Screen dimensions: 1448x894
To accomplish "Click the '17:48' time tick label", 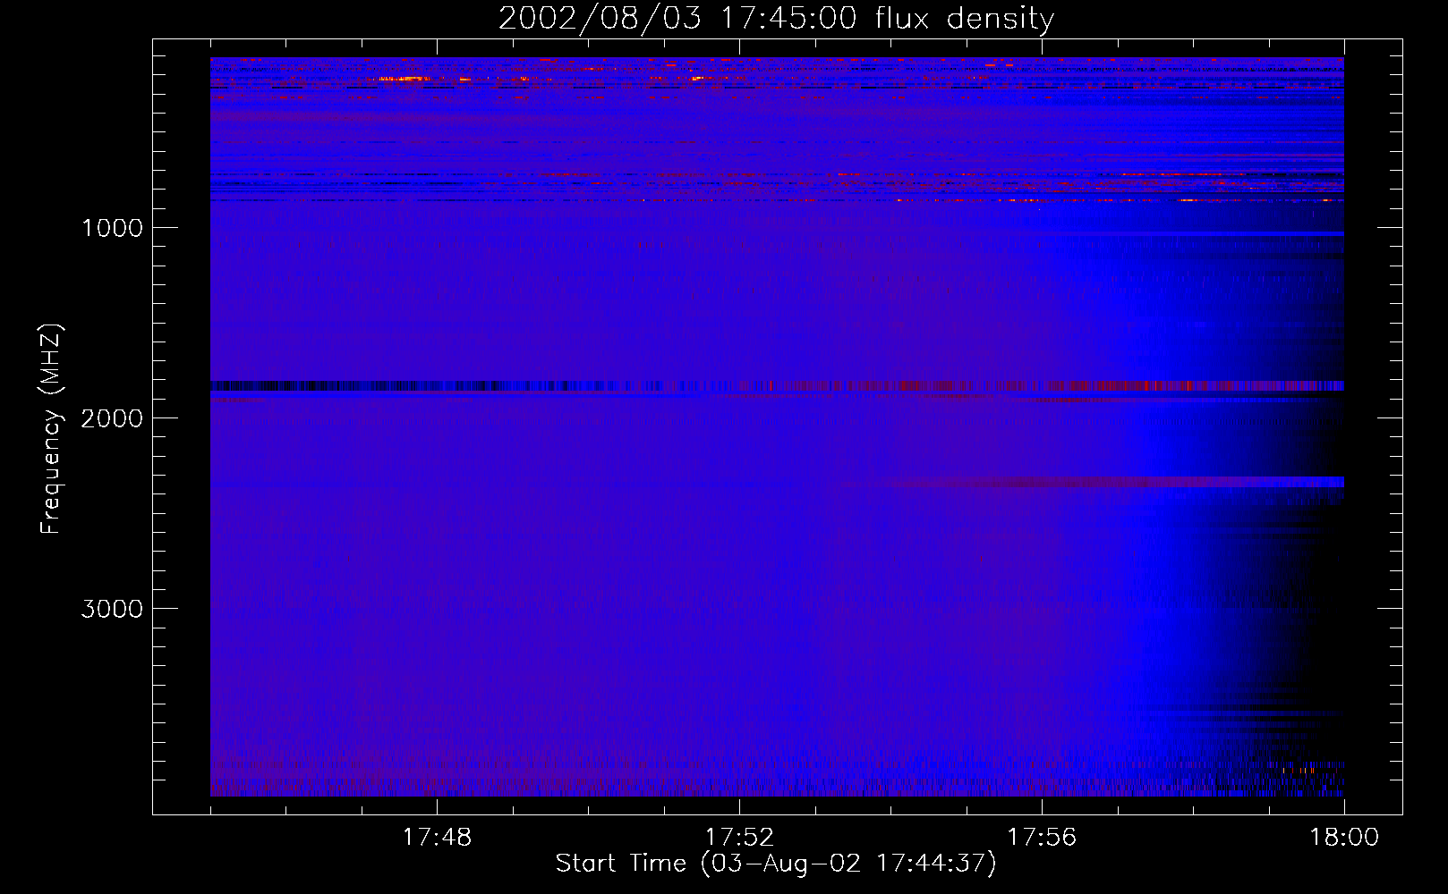I will click(437, 838).
